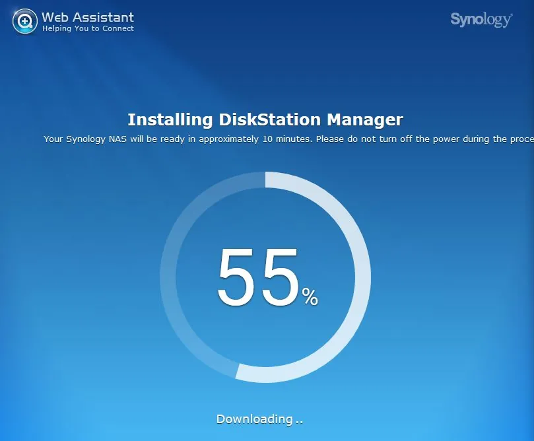Screen dimensions: 534x441
Task: Click the "Installing DiskStation Manager" heading
Action: (x=265, y=120)
